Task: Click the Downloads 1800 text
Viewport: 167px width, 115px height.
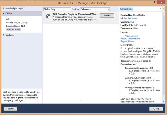Action: [129, 28]
